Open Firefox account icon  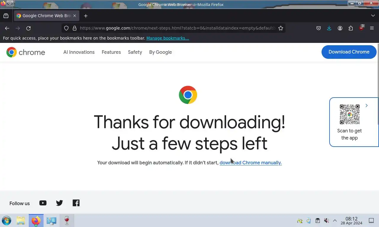(x=340, y=28)
